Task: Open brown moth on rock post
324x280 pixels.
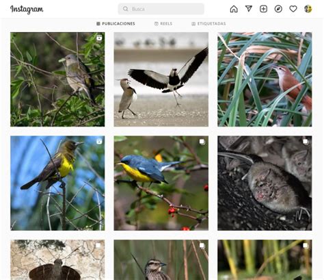Action: (x=57, y=260)
